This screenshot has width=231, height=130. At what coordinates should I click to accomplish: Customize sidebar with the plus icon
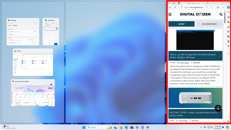point(228,54)
